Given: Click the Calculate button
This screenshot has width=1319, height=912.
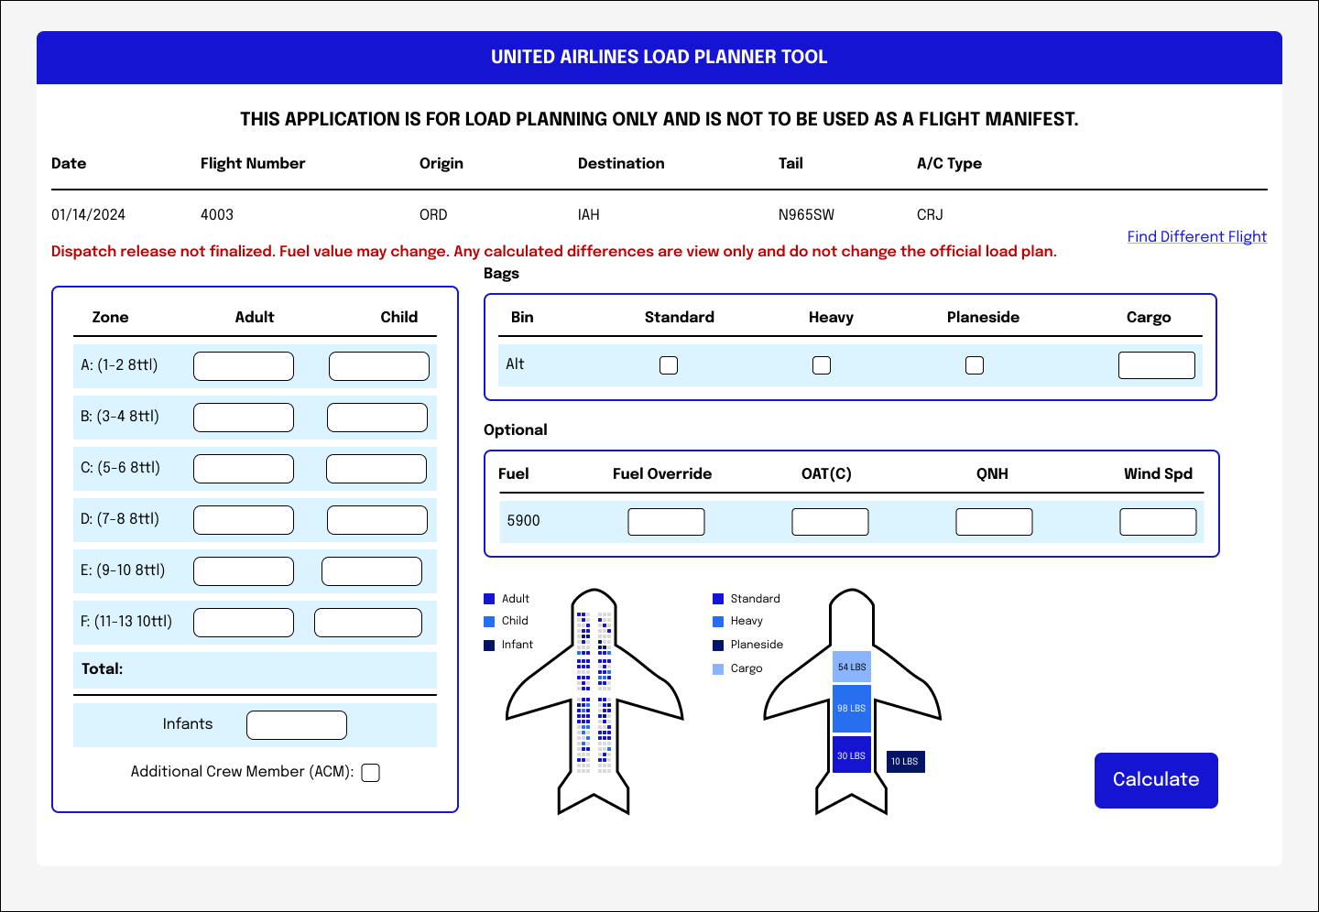Looking at the screenshot, I should coord(1156,780).
